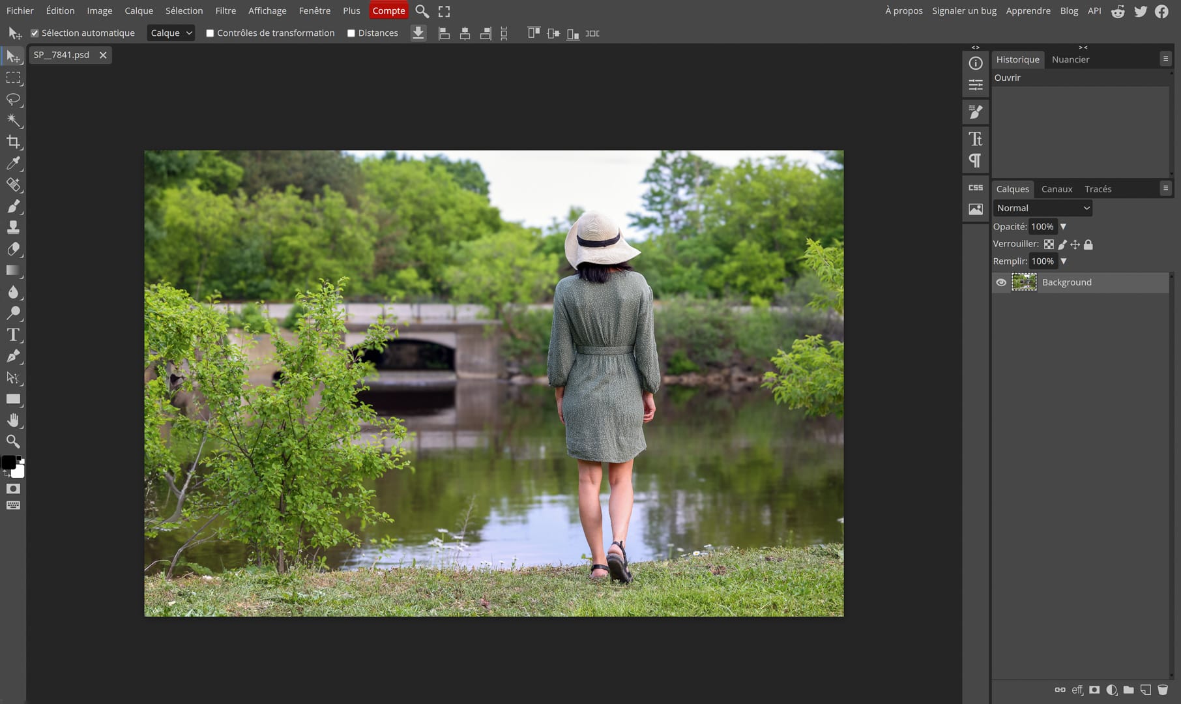Viewport: 1181px width, 704px height.
Task: Switch to the Canaux tab
Action: 1057,189
